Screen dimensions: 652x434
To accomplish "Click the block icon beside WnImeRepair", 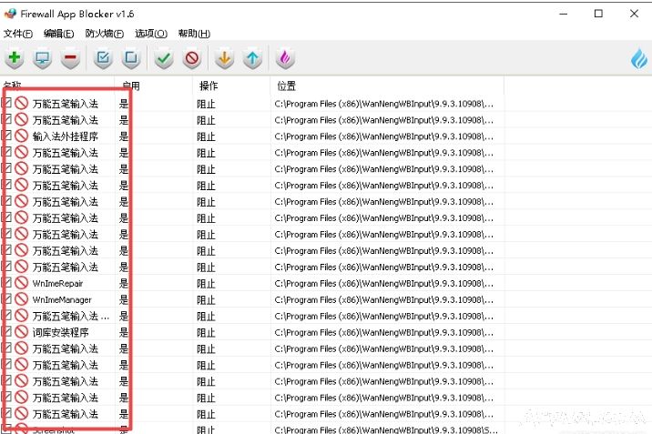I will tap(21, 283).
